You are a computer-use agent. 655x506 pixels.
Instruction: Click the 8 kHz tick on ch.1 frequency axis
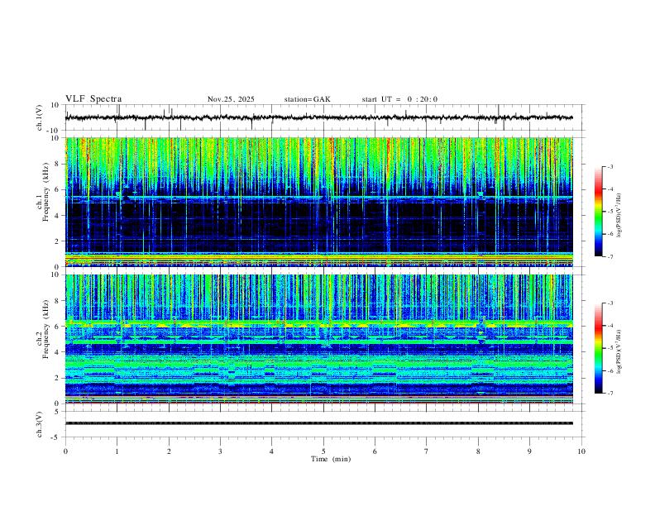click(58, 164)
